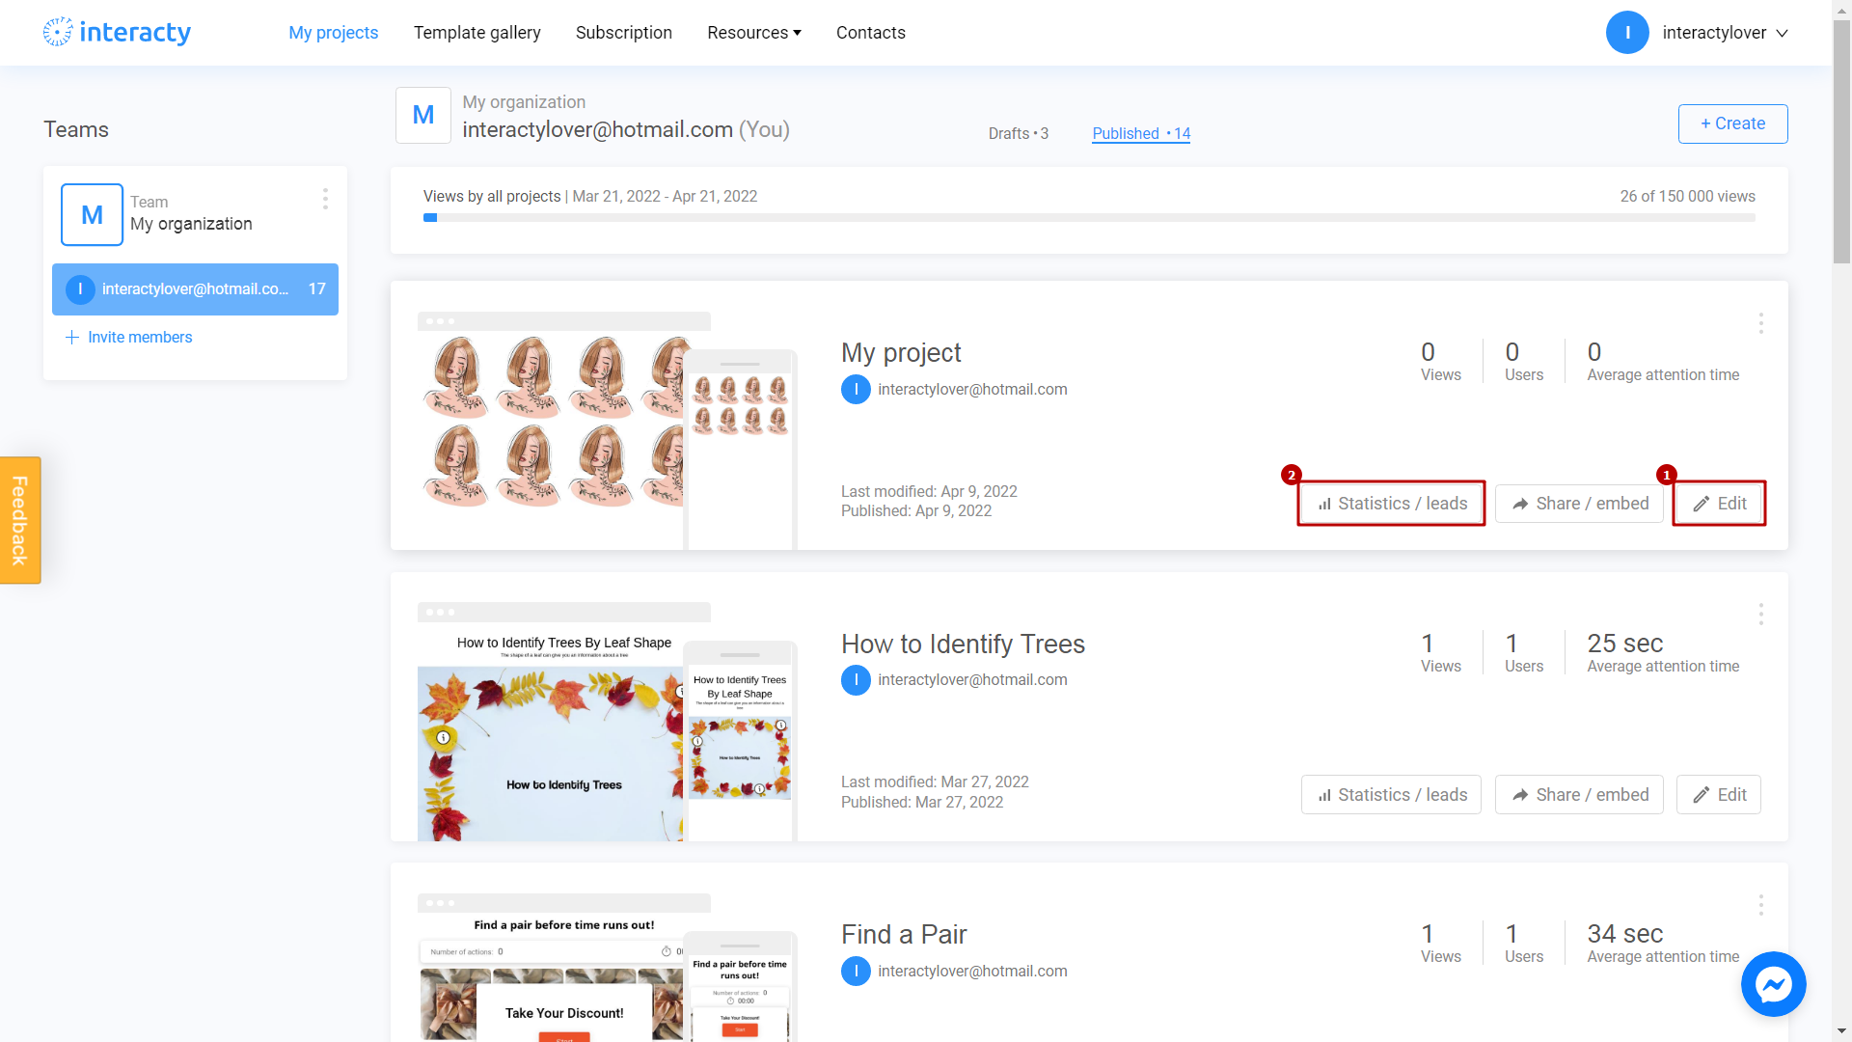
Task: Click interactylover@hotmail.com under My project
Action: click(972, 390)
